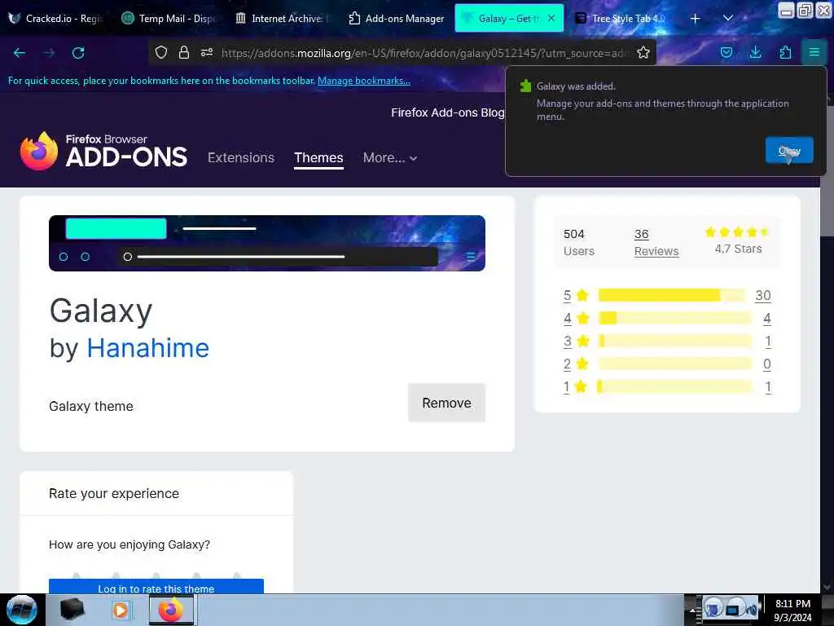The height and width of the screenshot is (626, 834).
Task: Click the Galaxy theme preview image
Action: point(267,243)
